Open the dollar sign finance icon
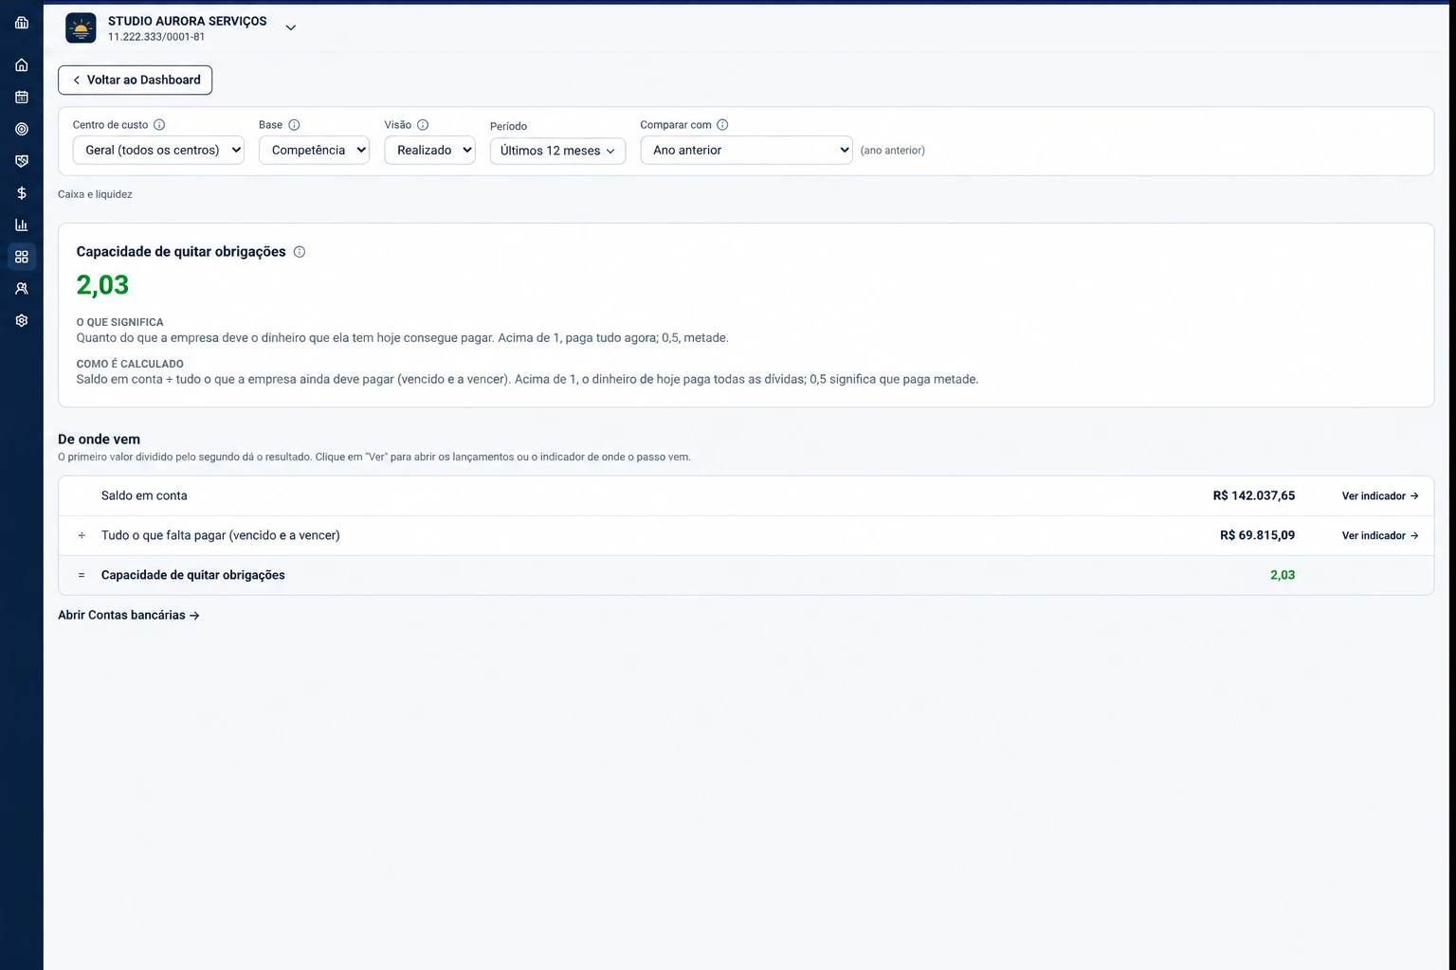The width and height of the screenshot is (1456, 970). pyautogui.click(x=22, y=193)
